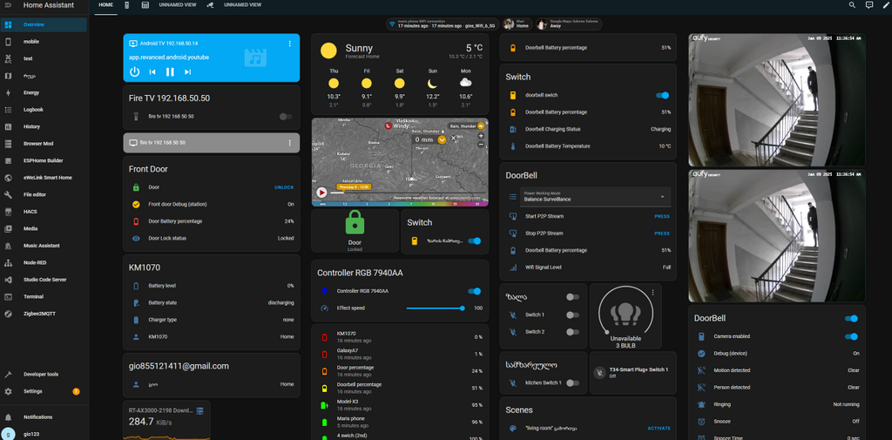Click UNLOCK for the Front Door
Screen dimensions: 892x440
tap(284, 187)
